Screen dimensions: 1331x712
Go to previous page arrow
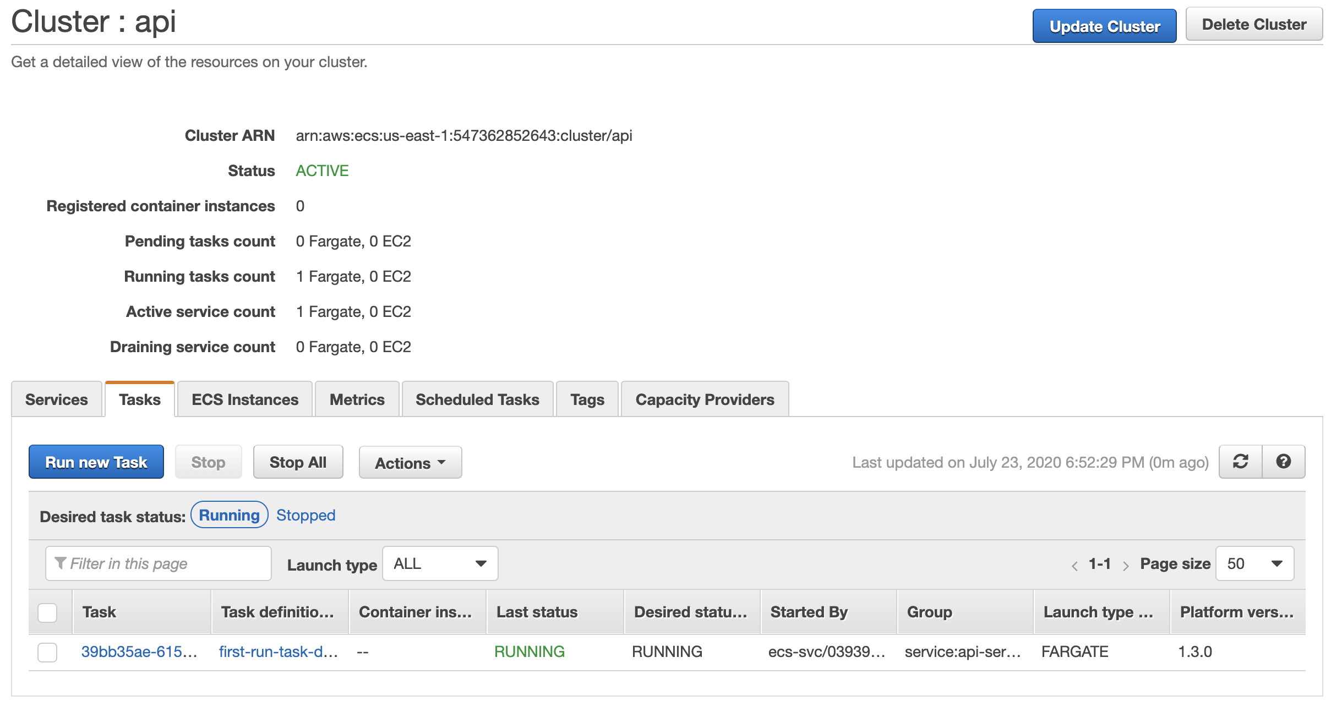[x=1074, y=566]
